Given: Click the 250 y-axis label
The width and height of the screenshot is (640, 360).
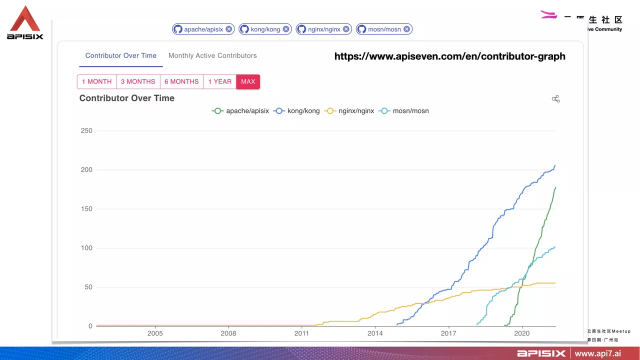Looking at the screenshot, I should [86, 131].
